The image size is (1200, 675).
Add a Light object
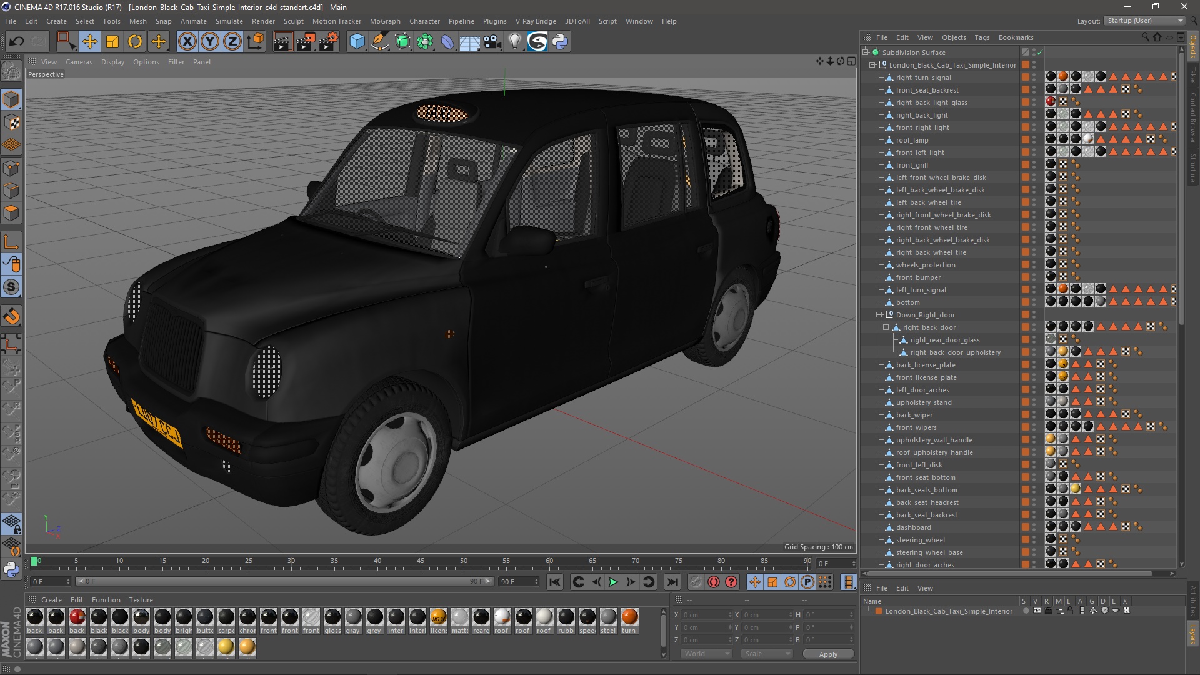click(x=514, y=42)
